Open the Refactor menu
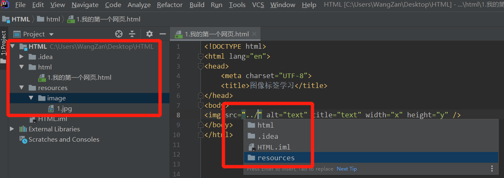Image resolution: width=504 pixels, height=178 pixels. 170,5
